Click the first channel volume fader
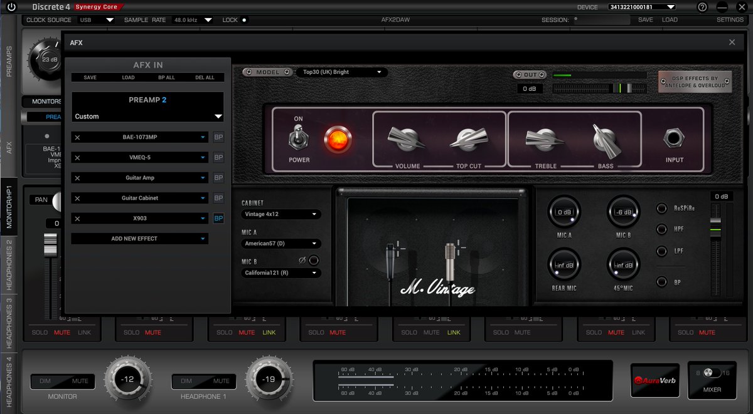Image resolution: width=753 pixels, height=414 pixels. tap(50, 244)
